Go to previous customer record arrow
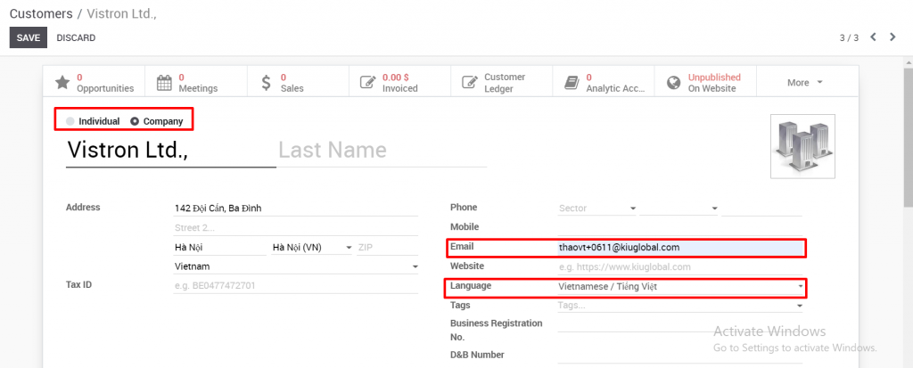 tap(873, 37)
